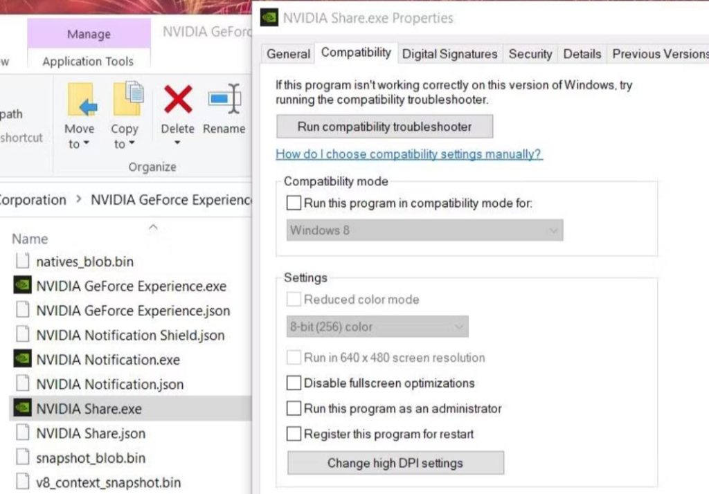Enable Run this program in compatibility mode
The width and height of the screenshot is (709, 494).
[x=294, y=203]
